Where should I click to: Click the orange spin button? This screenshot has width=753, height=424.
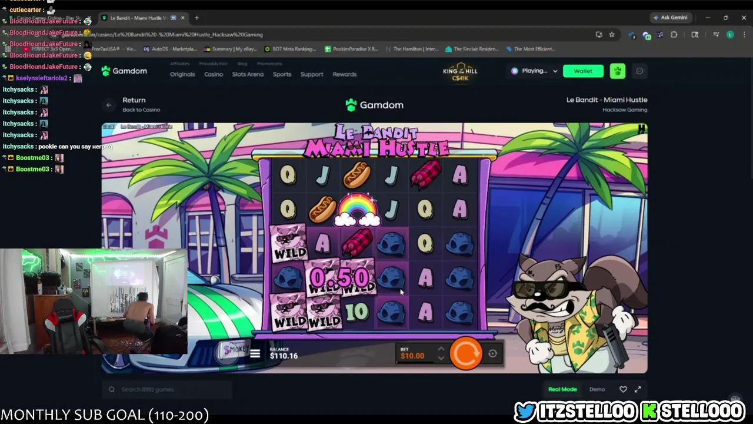(x=465, y=353)
